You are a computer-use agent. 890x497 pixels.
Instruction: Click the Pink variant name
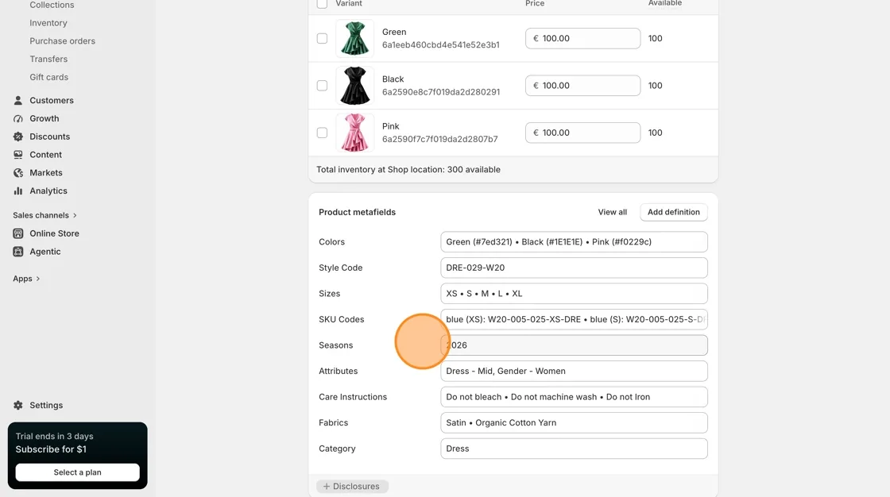pyautogui.click(x=390, y=126)
